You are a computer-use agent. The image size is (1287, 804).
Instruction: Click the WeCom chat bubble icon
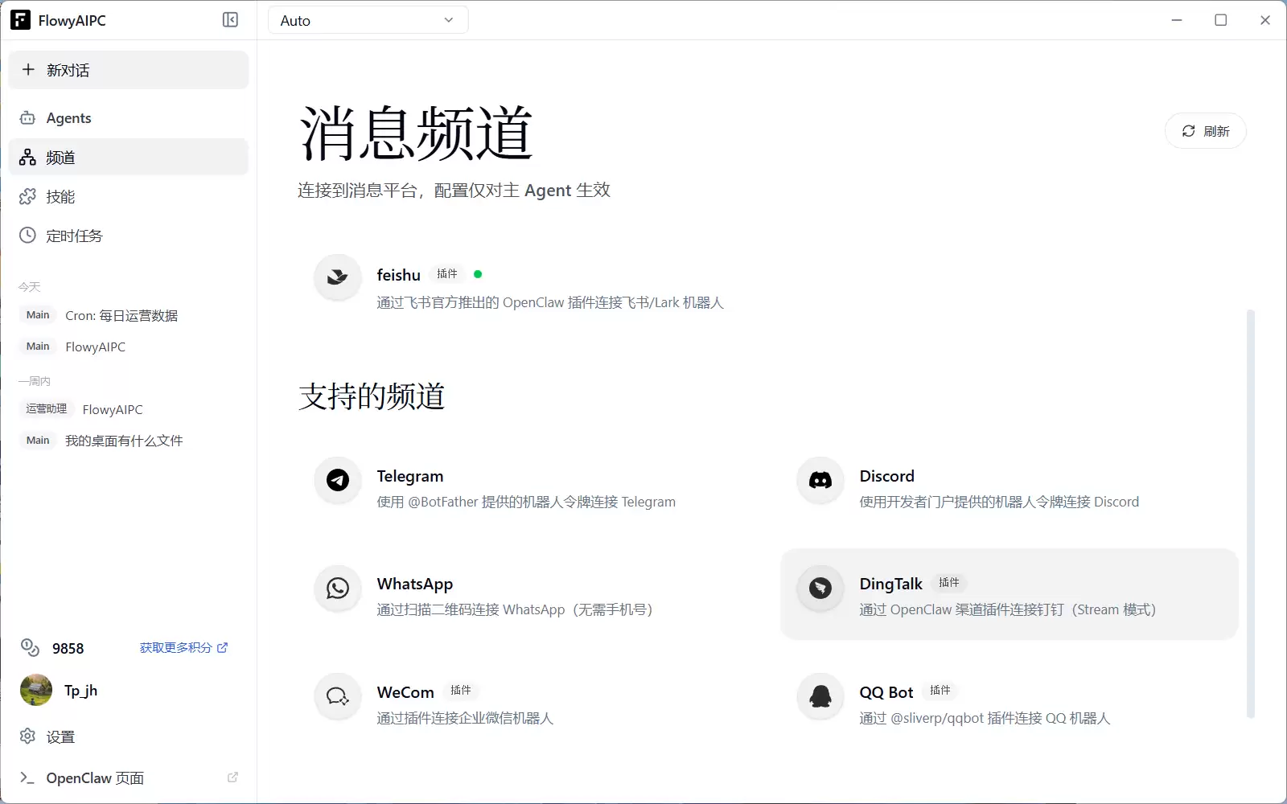[x=338, y=695]
